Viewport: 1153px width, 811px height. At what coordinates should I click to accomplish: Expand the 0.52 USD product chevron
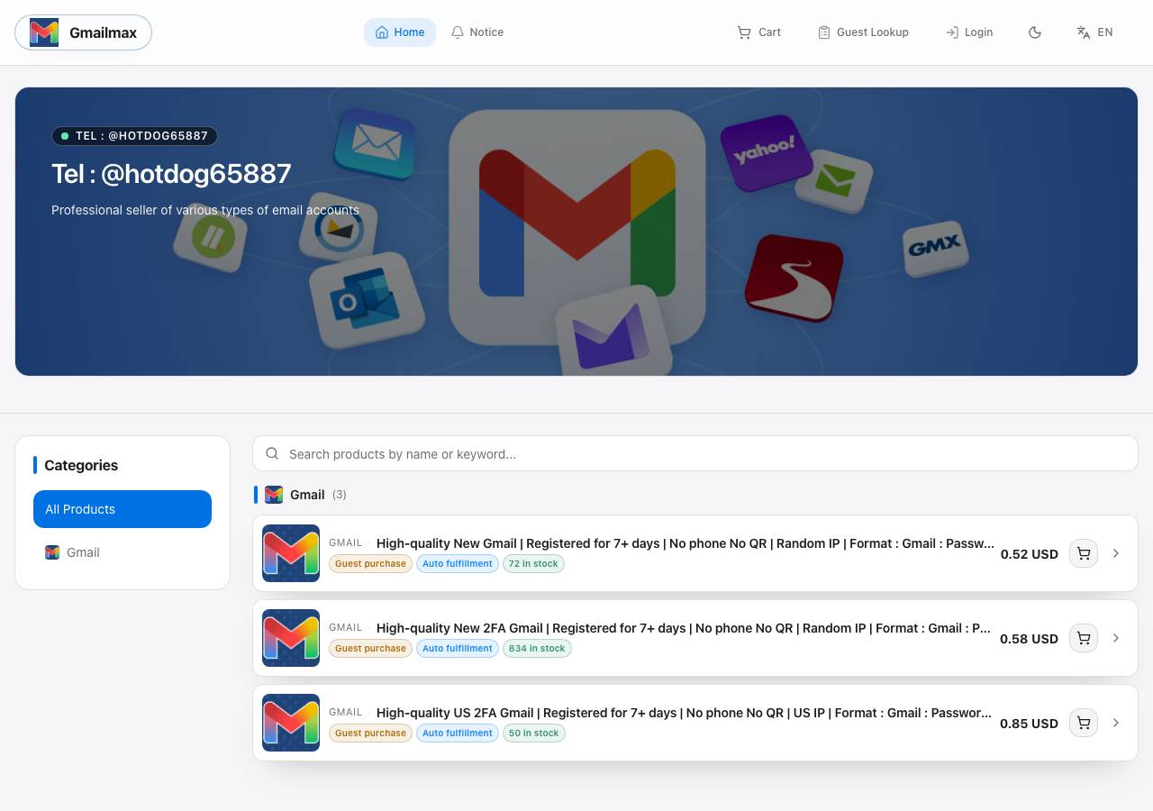pyautogui.click(x=1116, y=553)
